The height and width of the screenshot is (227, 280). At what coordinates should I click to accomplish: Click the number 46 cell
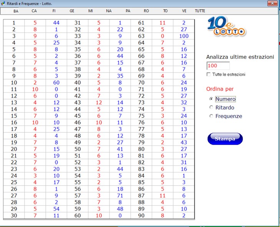point(78,123)
